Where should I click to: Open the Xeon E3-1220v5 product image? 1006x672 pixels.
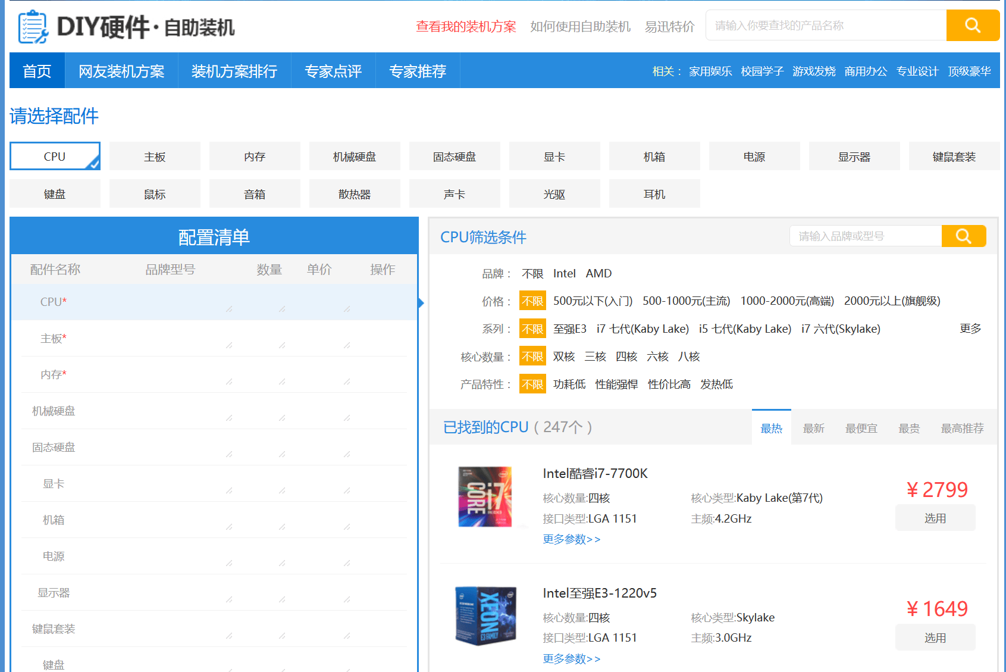(x=485, y=616)
